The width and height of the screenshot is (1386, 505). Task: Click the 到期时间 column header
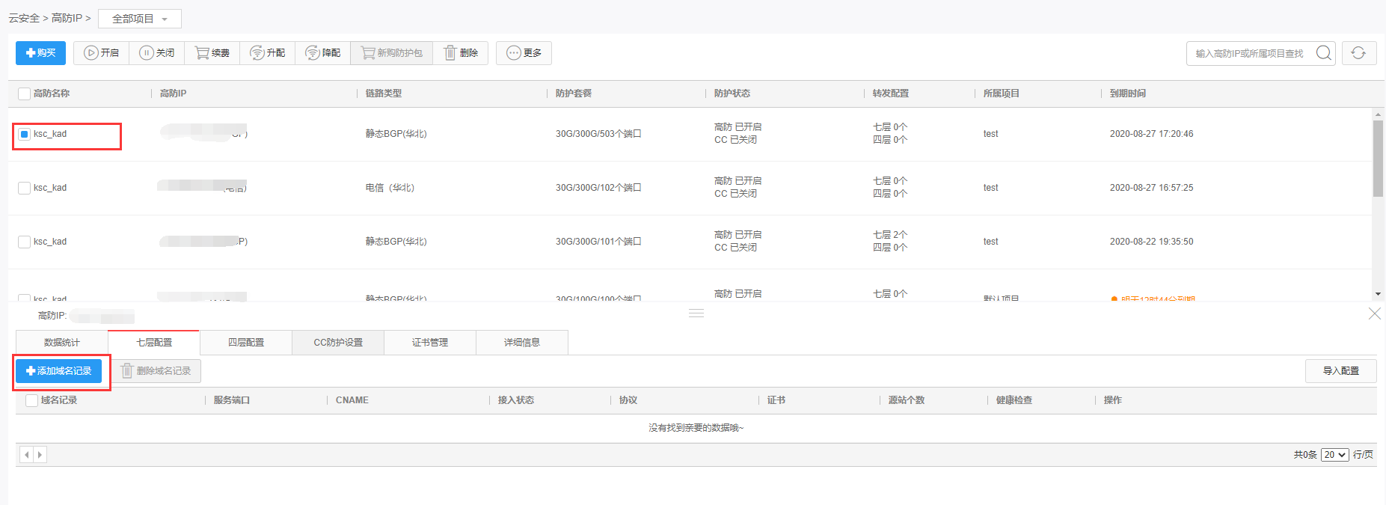point(1128,94)
